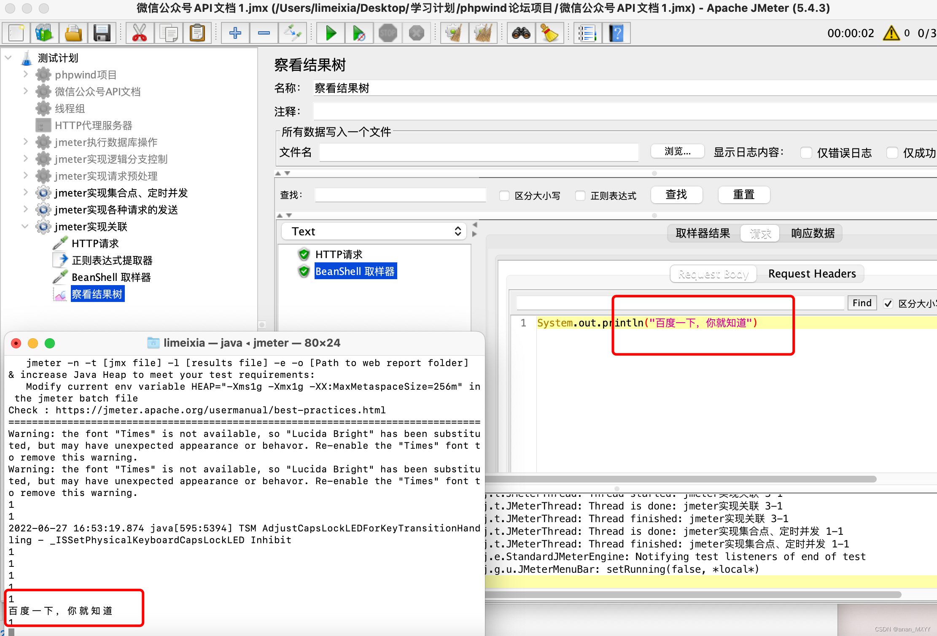The image size is (937, 636).
Task: Click in the 文件名 input field
Action: (x=479, y=152)
